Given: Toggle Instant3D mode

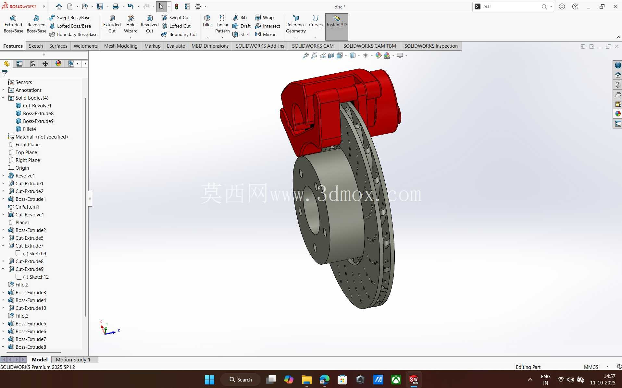Looking at the screenshot, I should [x=337, y=27].
